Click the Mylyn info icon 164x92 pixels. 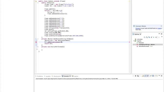pos(134,26)
